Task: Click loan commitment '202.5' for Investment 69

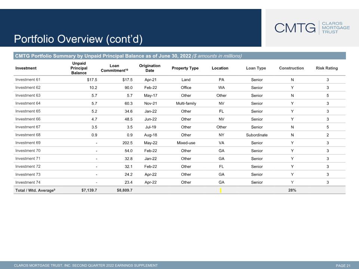Action: [127, 143]
